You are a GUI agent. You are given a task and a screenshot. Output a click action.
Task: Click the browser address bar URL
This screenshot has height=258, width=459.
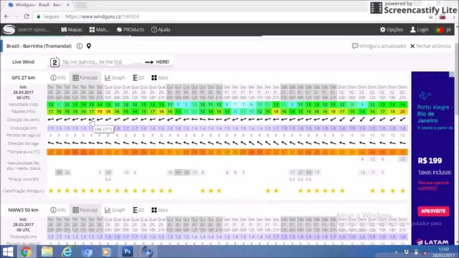102,17
